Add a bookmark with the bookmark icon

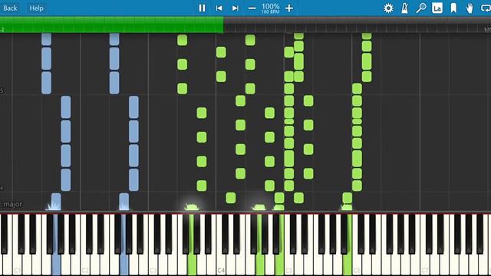[x=453, y=8]
